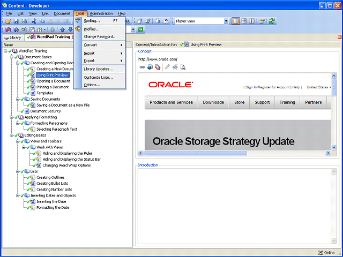Click the globe web page icon in Concept
Image resolution: width=343 pixels, height=257 pixels.
pos(150,67)
